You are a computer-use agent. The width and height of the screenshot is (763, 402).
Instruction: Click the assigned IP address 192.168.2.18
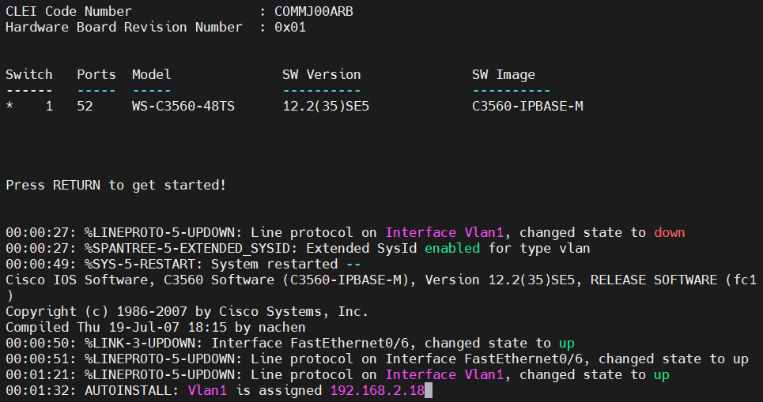(376, 390)
